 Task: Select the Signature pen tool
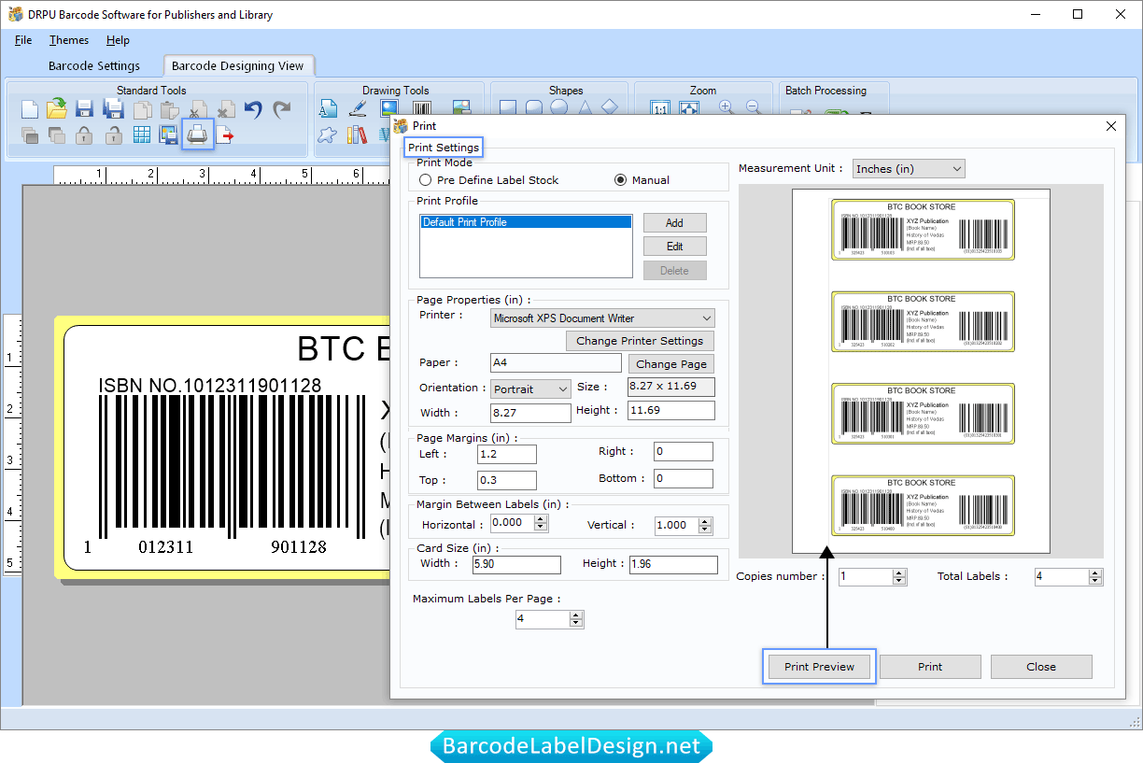[357, 109]
